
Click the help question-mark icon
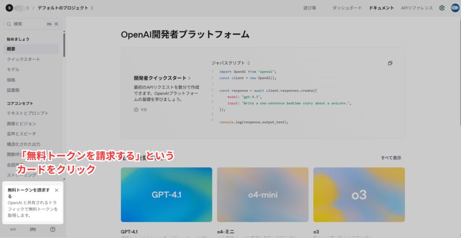(53, 229)
